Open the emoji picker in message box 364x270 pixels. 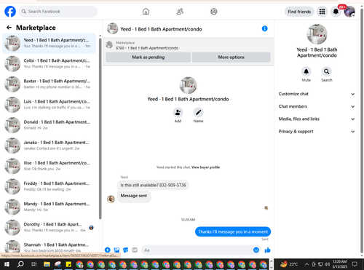click(x=256, y=250)
